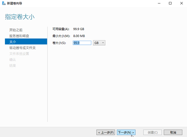Select the highlighted 大小 step
Viewport: 187px width, 137px height.
point(26,42)
